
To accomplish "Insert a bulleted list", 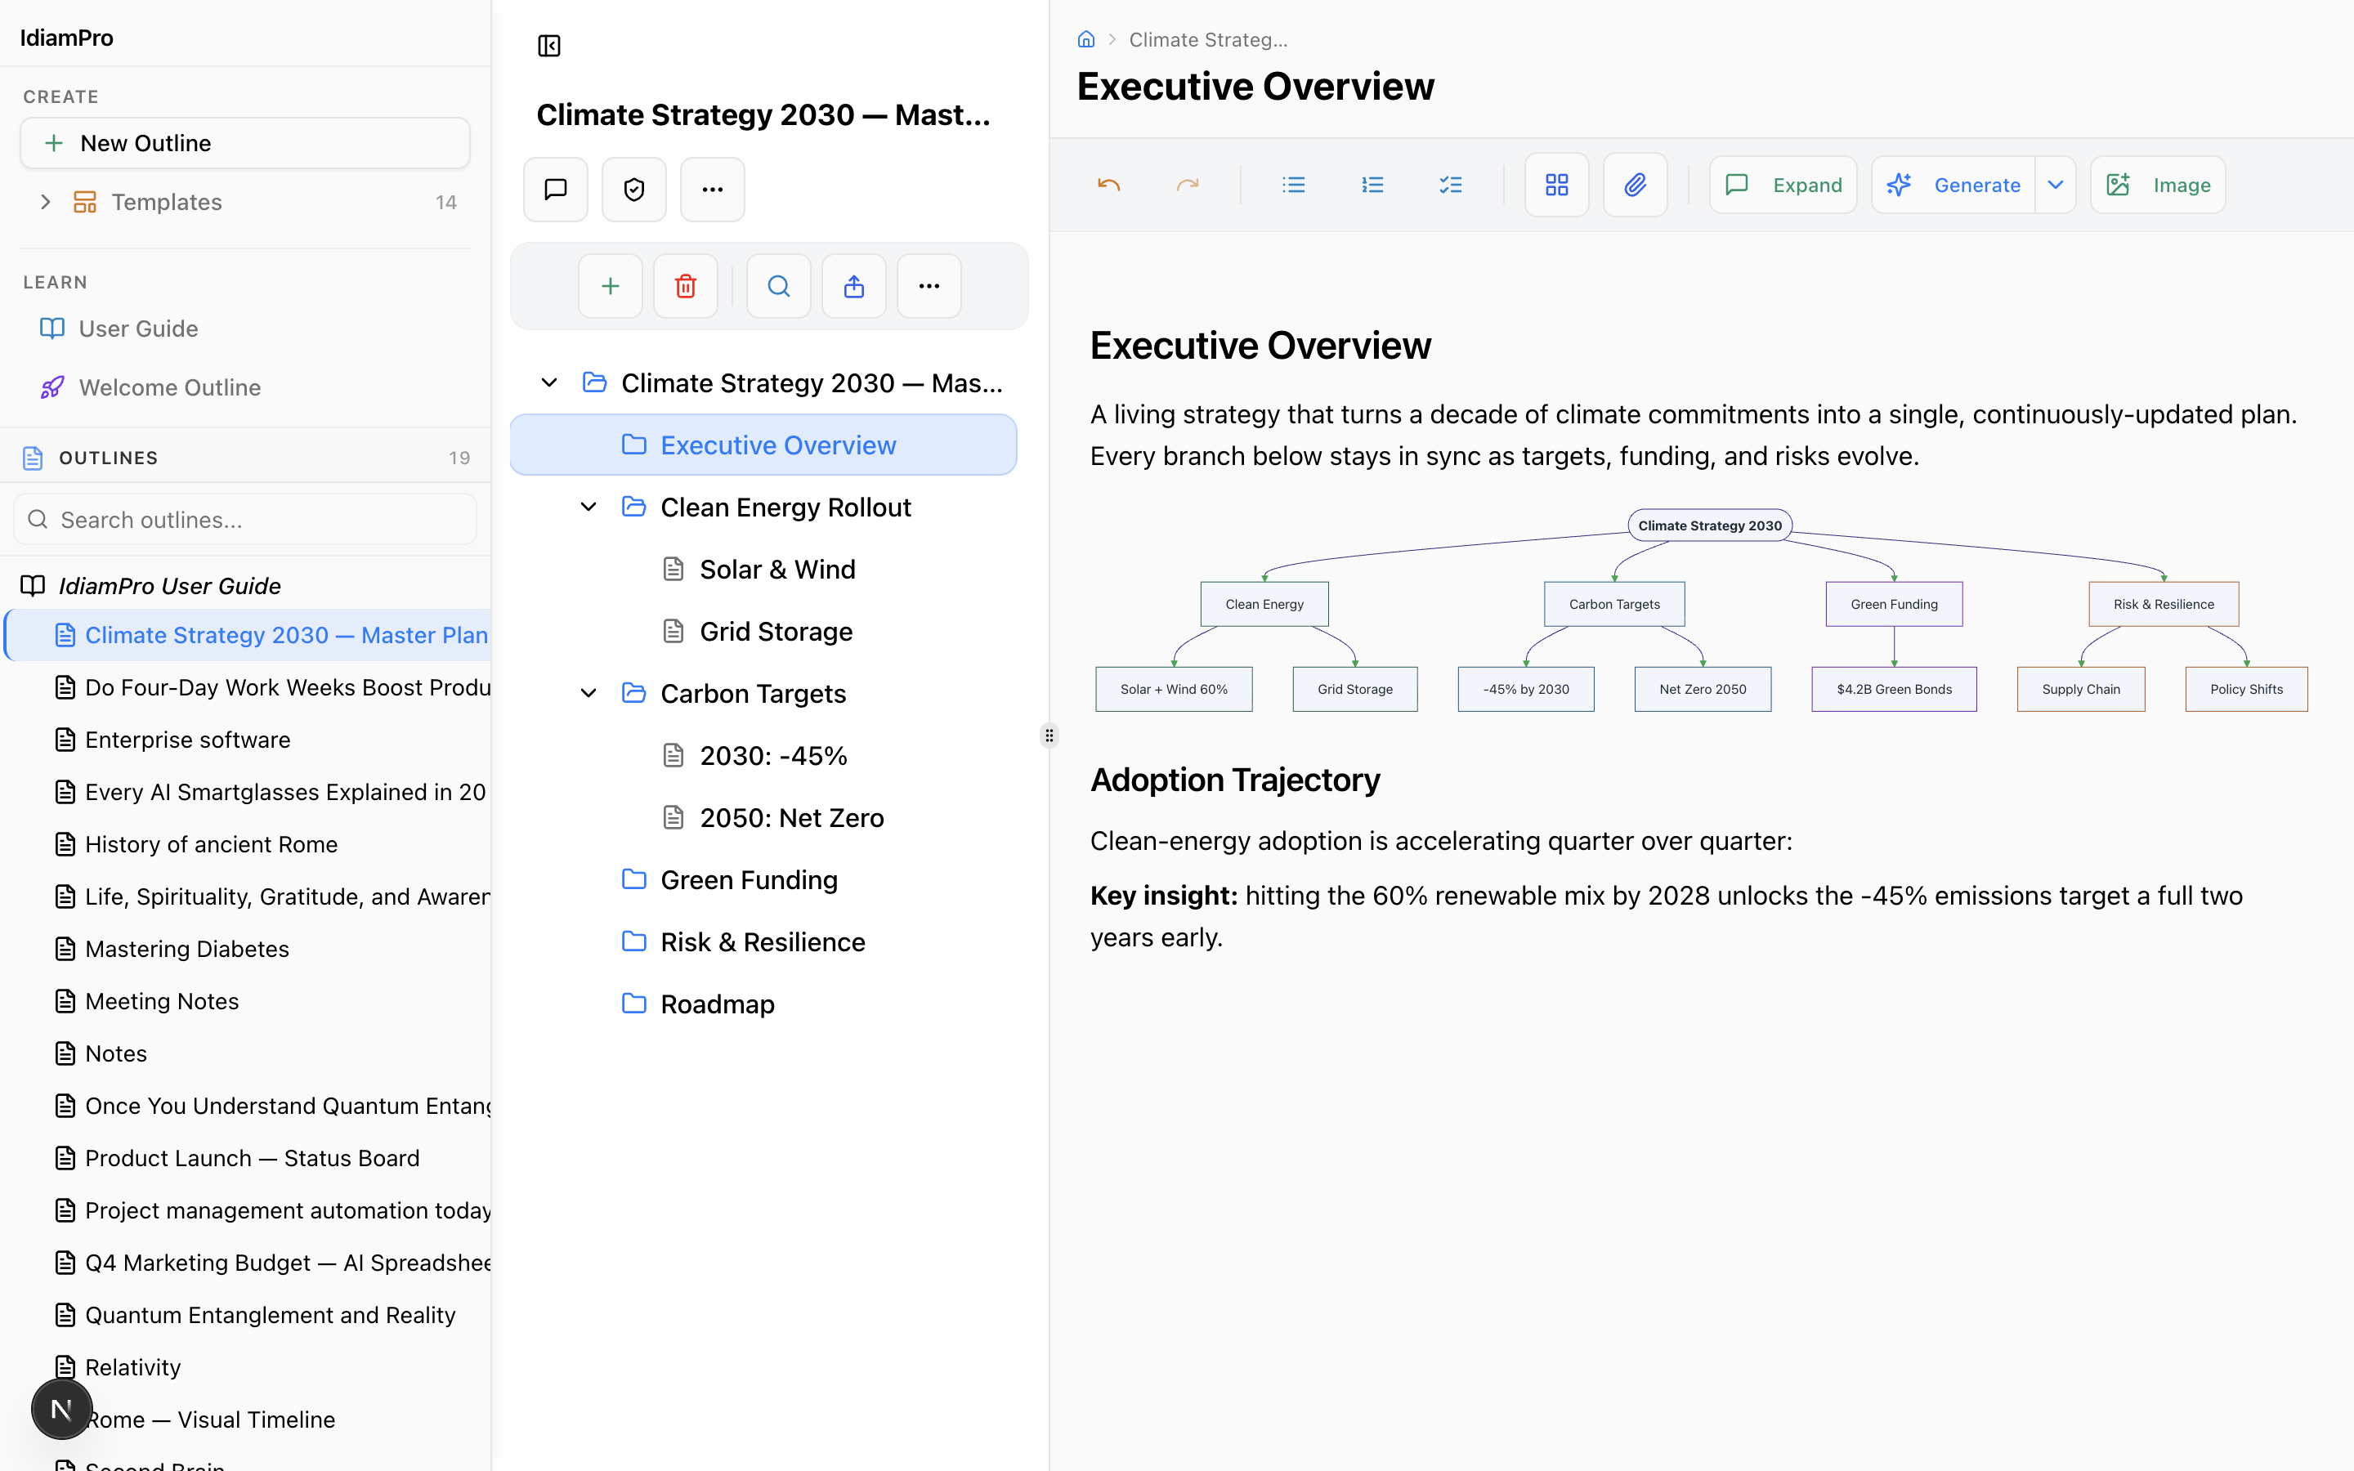I will click(x=1294, y=185).
